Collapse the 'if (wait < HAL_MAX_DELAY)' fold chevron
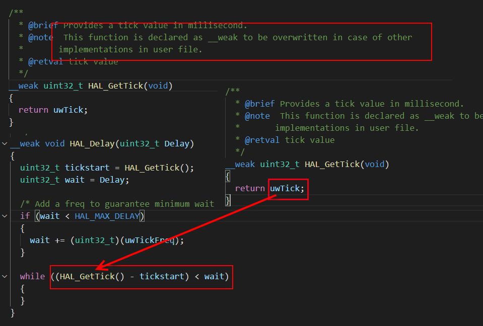This screenshot has height=326, width=483. click(x=5, y=216)
